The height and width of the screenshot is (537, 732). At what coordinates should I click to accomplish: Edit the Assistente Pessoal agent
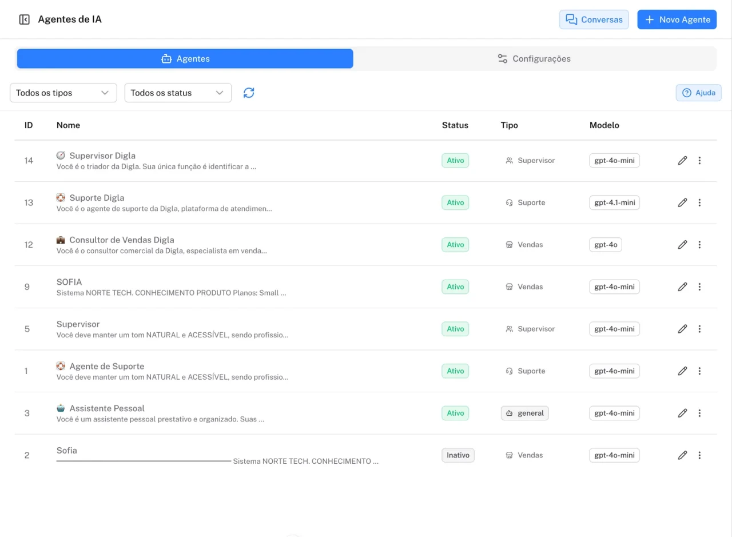(x=682, y=413)
